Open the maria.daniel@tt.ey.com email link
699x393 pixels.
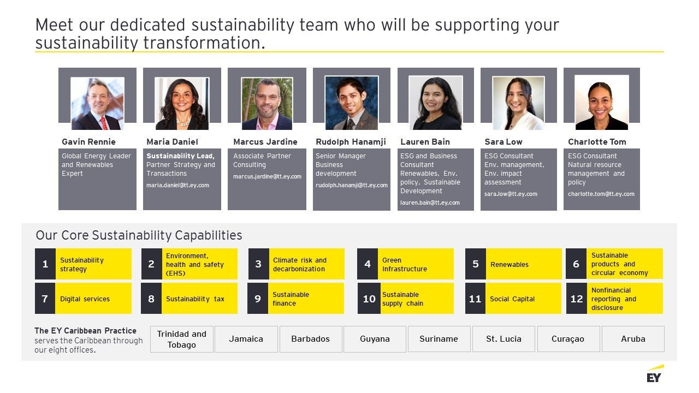click(x=177, y=185)
